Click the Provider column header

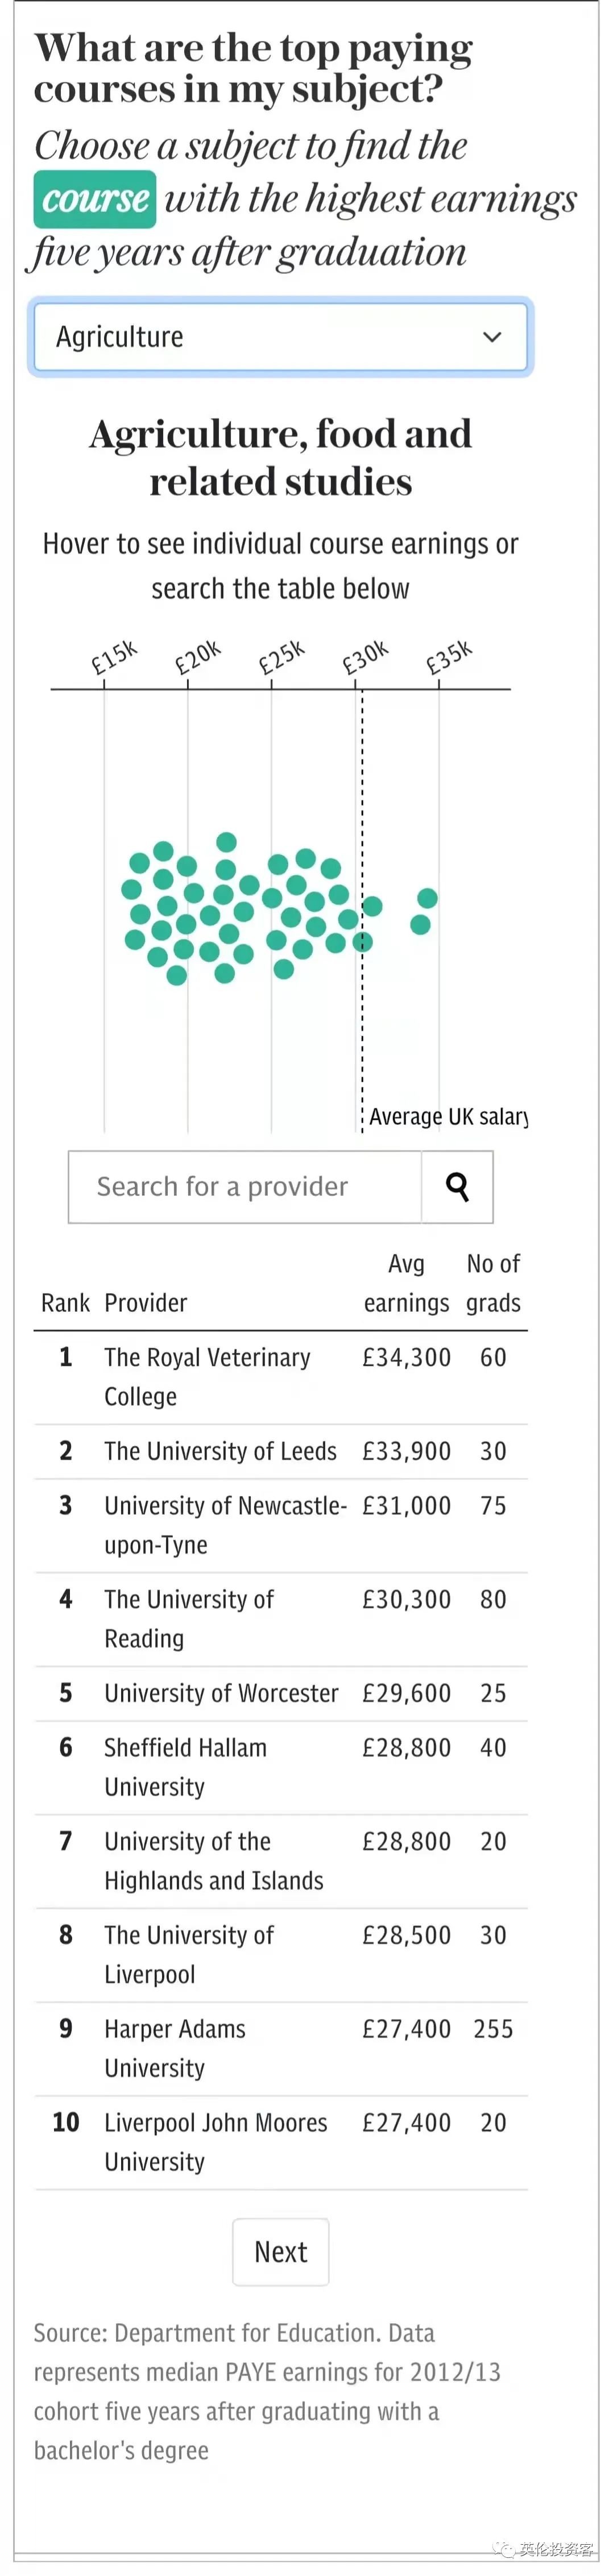click(146, 1303)
